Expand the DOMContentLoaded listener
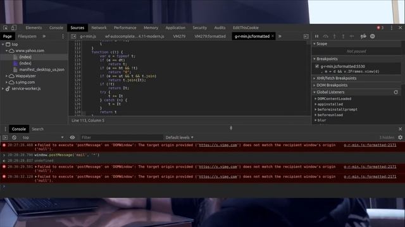Viewport: 405px width, 227px height. click(316, 99)
